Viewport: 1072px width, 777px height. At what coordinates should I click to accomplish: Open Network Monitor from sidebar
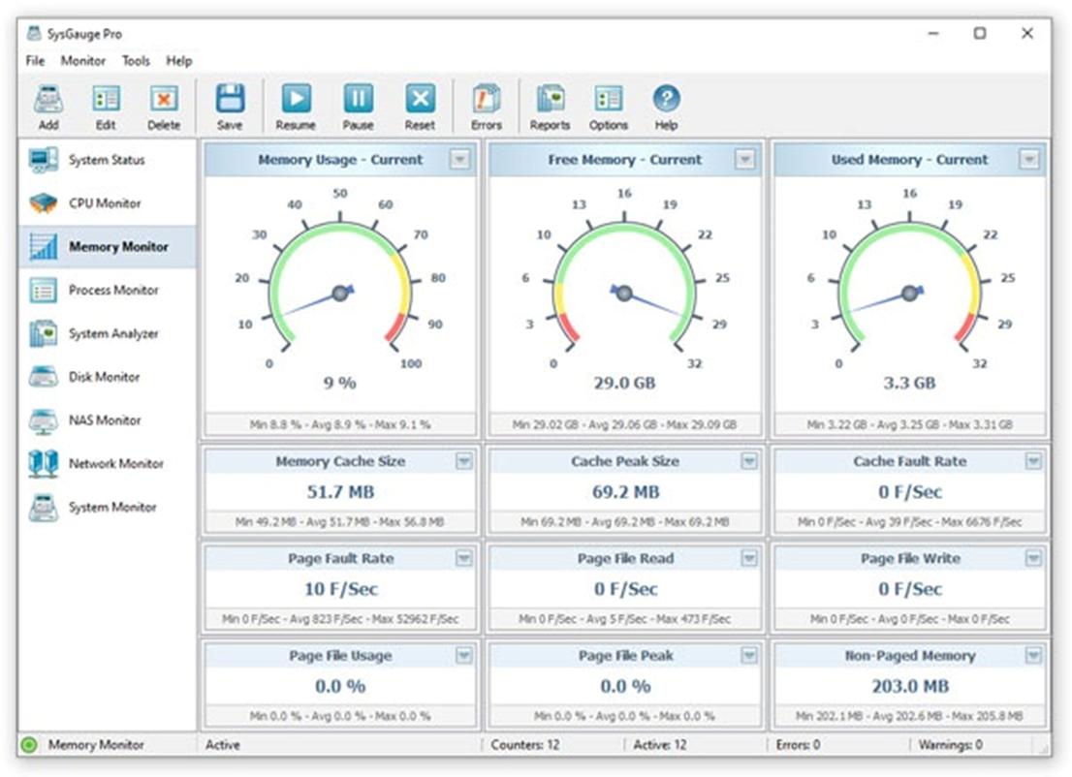[x=108, y=463]
